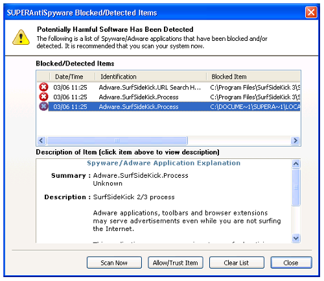Click the Close button at bottom

291,263
